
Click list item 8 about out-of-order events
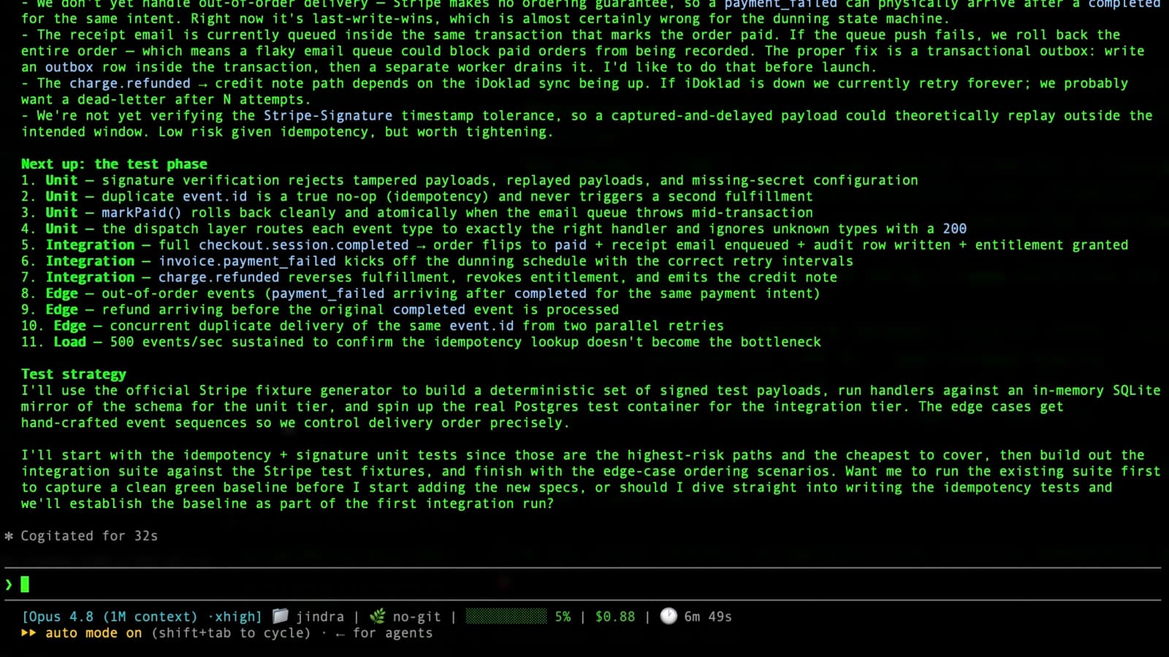420,293
